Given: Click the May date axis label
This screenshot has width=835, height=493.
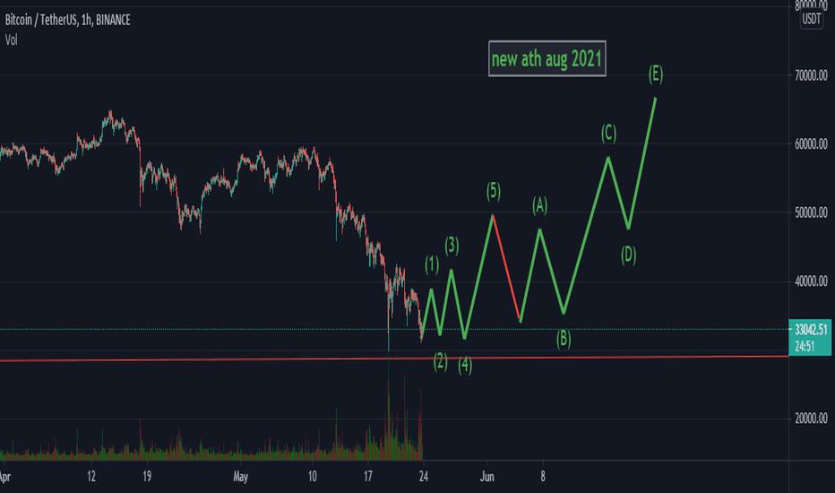Looking at the screenshot, I should coord(240,477).
